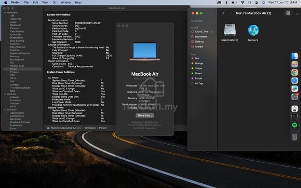Go forward in the Finder window
The height and width of the screenshot is (188, 301).
231,13
